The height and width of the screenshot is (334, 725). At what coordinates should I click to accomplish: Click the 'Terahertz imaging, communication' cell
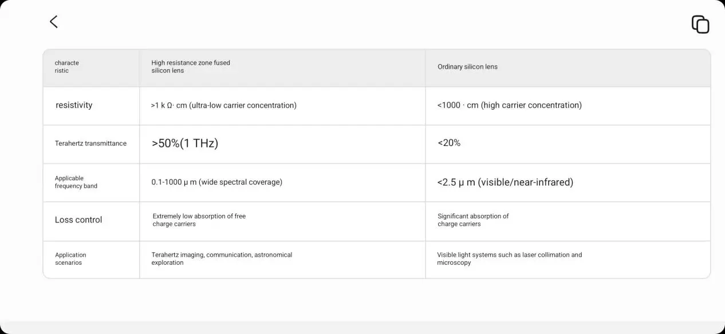pos(222,259)
